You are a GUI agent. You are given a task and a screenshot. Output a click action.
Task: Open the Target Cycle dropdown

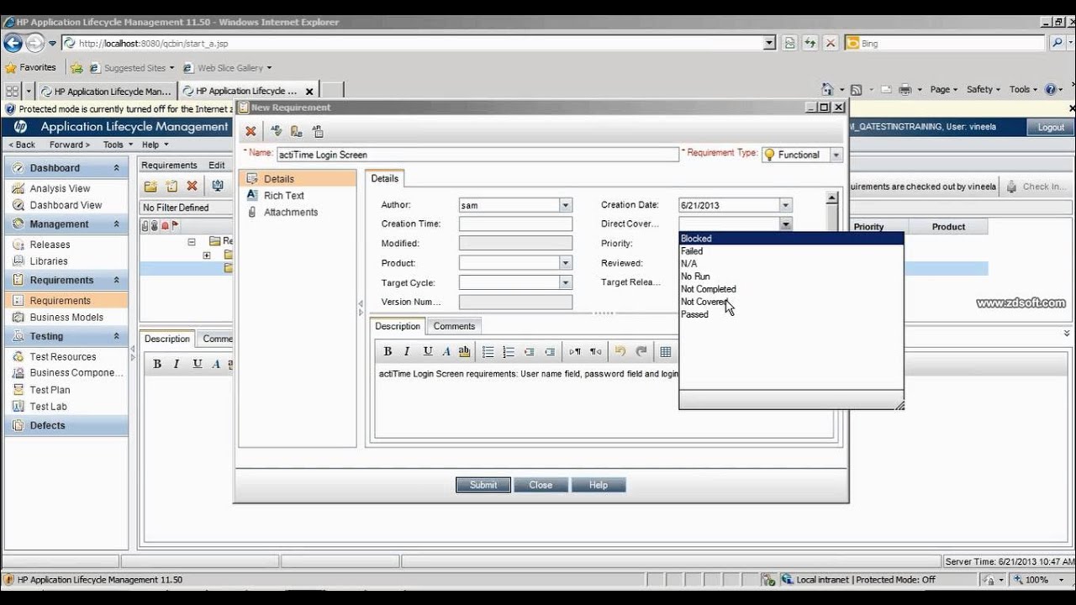click(566, 283)
